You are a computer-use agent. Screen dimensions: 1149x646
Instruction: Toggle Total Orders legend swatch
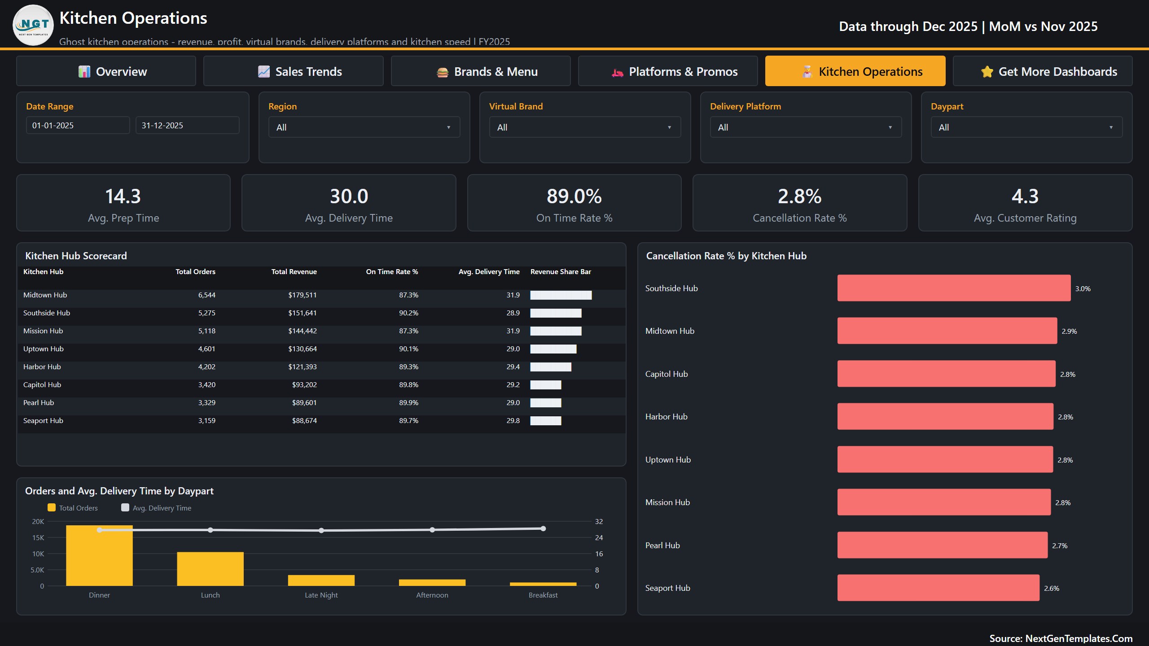pyautogui.click(x=52, y=507)
